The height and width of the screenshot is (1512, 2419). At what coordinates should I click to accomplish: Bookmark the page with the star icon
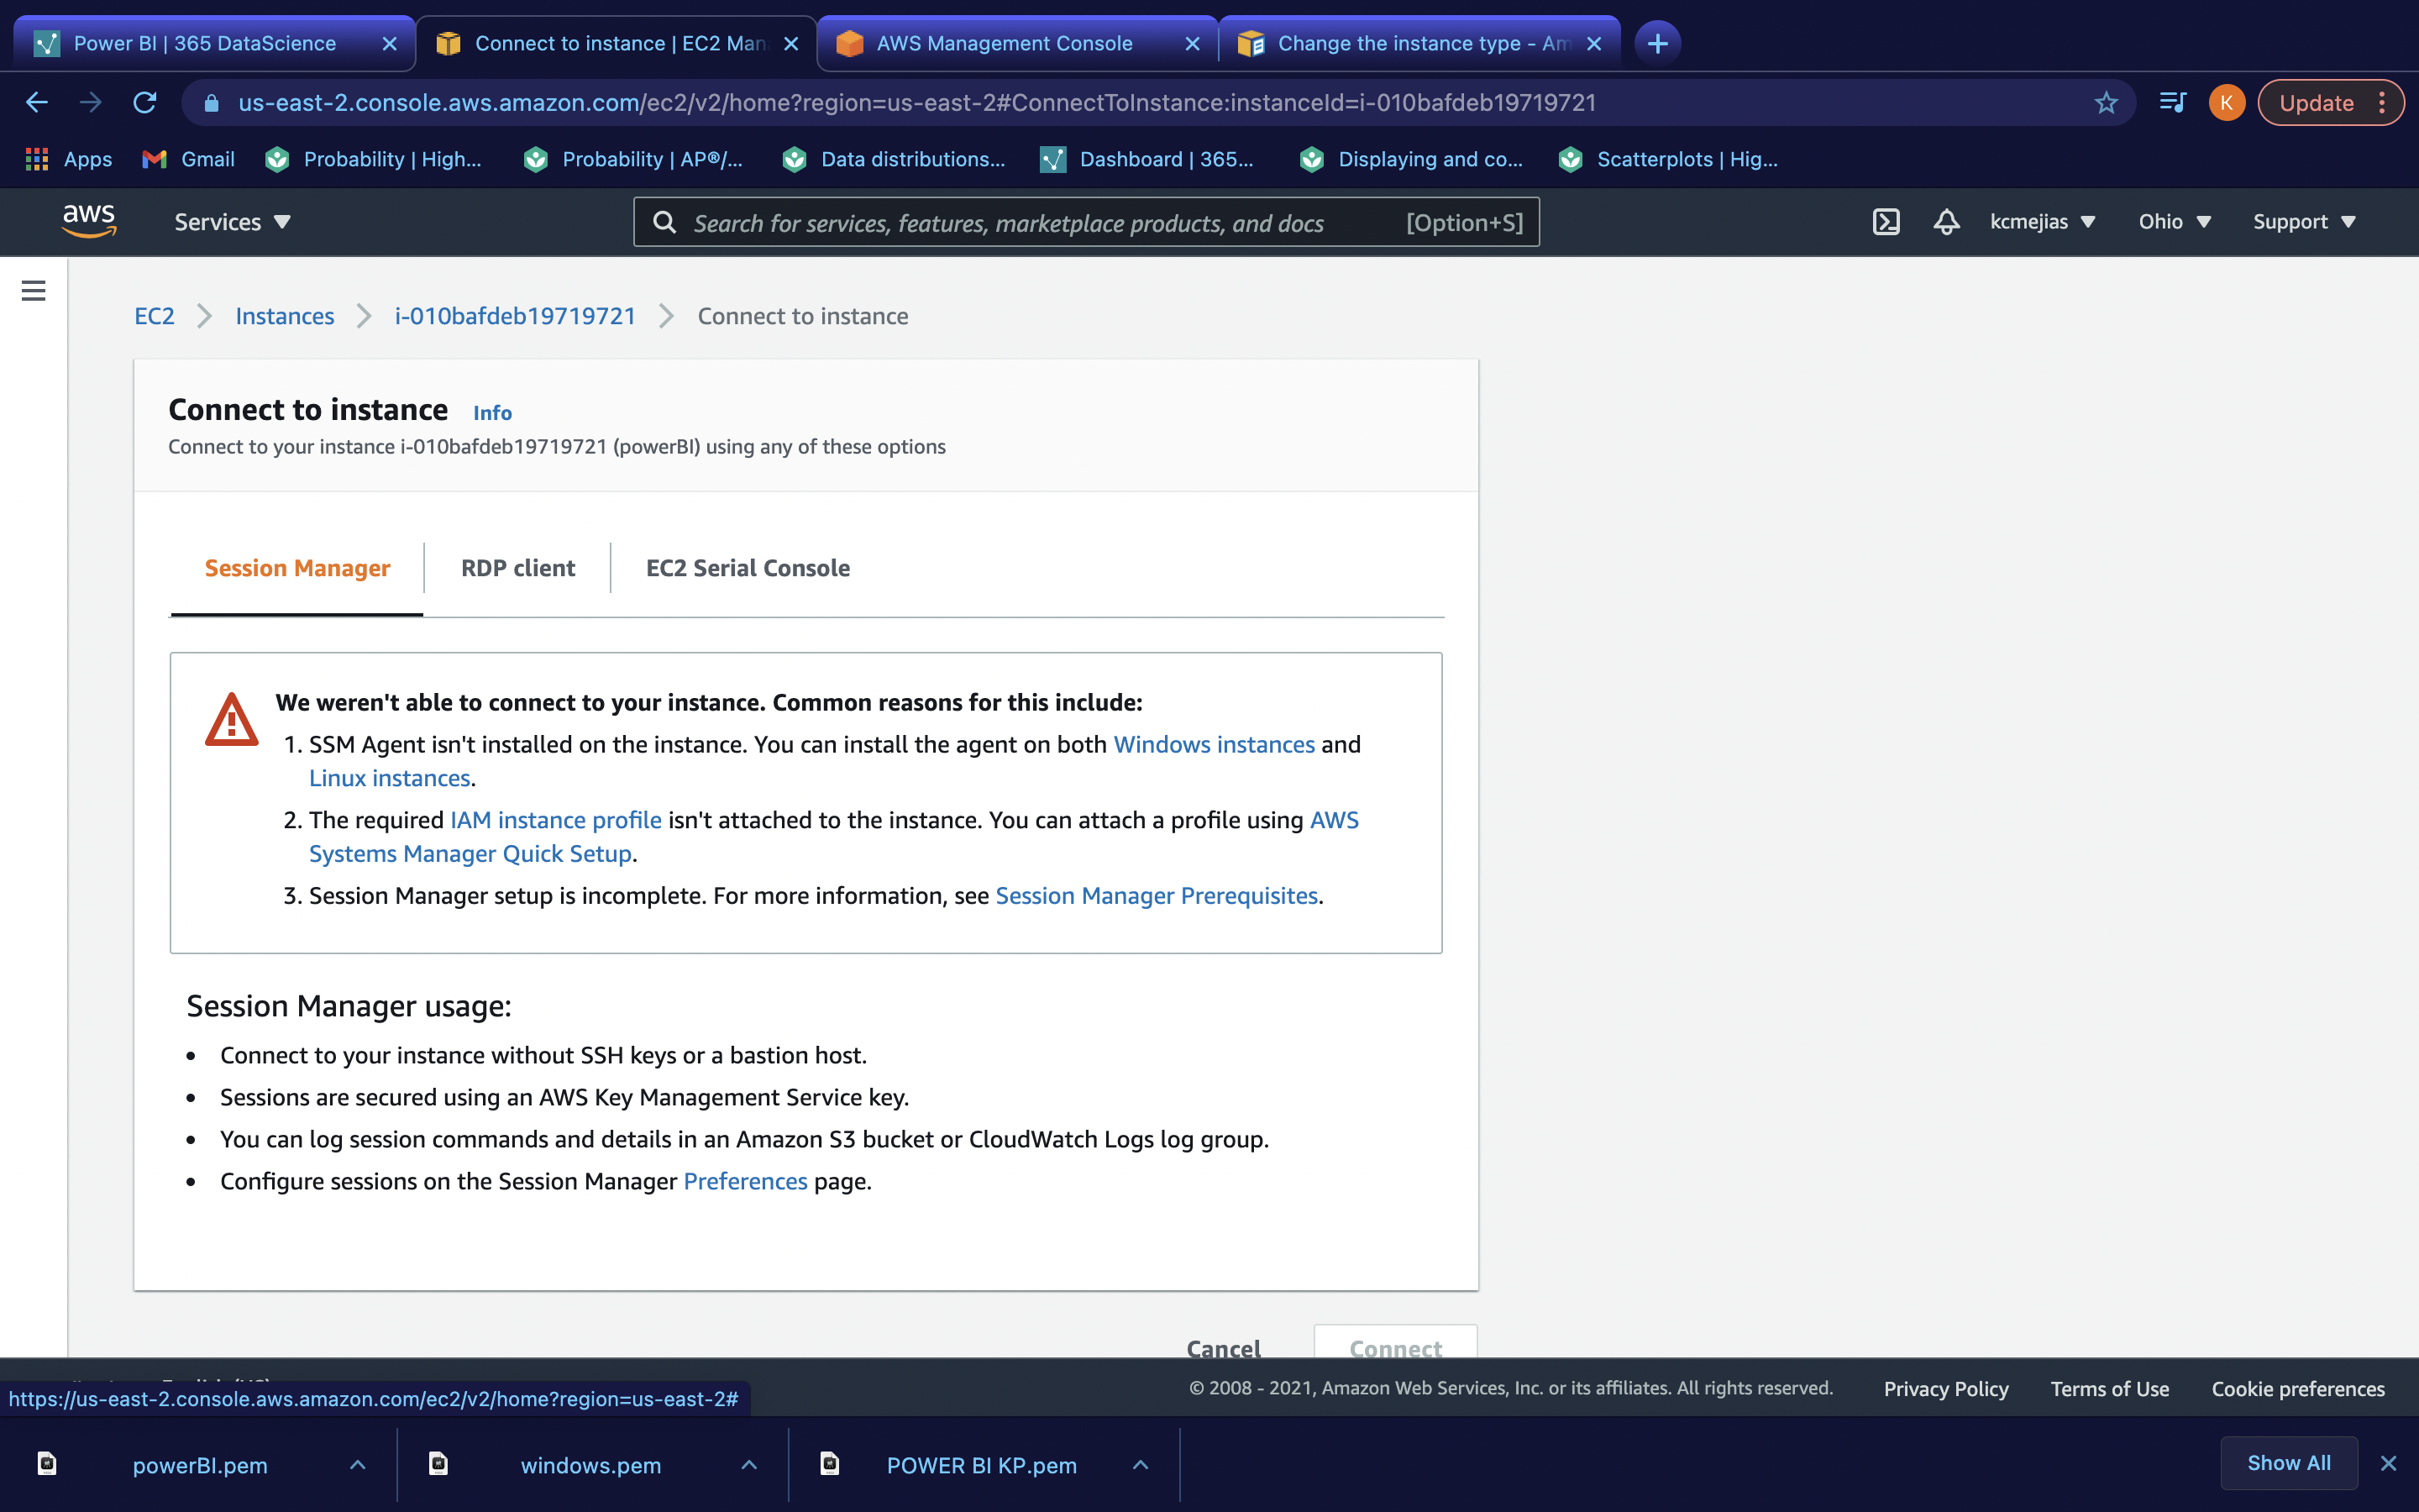click(2105, 102)
